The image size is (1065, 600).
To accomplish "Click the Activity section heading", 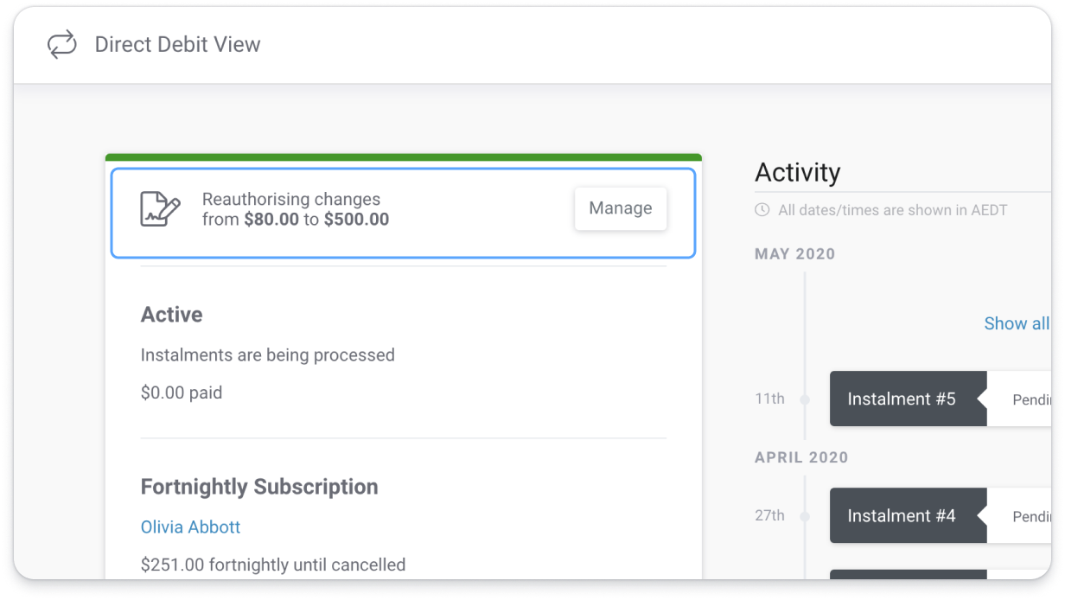I will [x=797, y=172].
